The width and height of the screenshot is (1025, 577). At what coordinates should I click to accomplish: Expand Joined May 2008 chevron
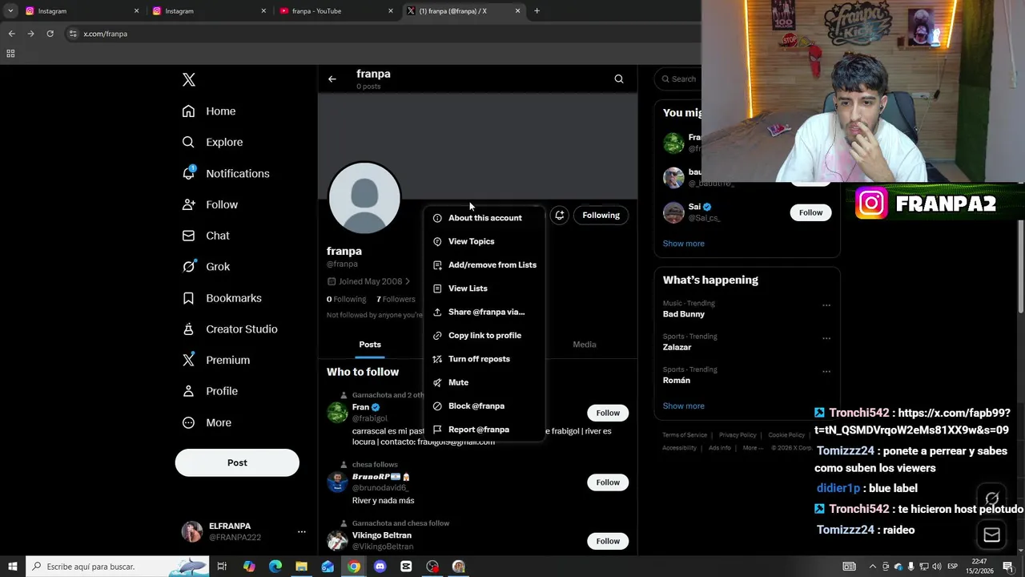(x=408, y=281)
